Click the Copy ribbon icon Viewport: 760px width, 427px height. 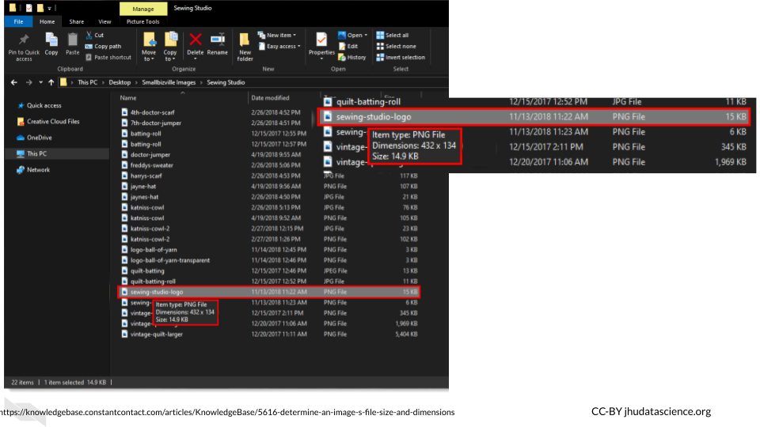pyautogui.click(x=51, y=40)
